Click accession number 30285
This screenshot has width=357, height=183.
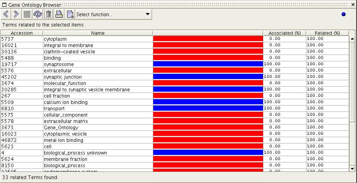coord(9,90)
